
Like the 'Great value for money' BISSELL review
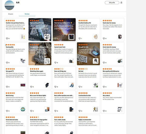[104, 63]
